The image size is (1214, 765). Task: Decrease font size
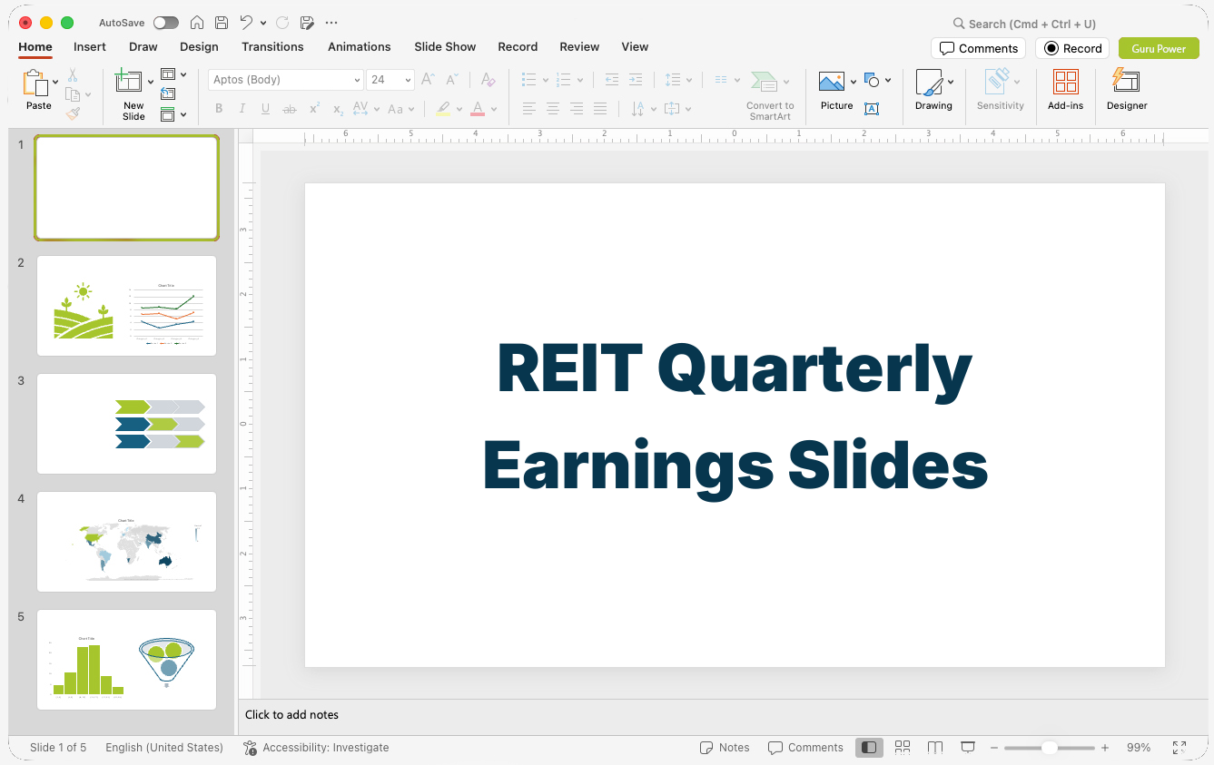point(452,80)
